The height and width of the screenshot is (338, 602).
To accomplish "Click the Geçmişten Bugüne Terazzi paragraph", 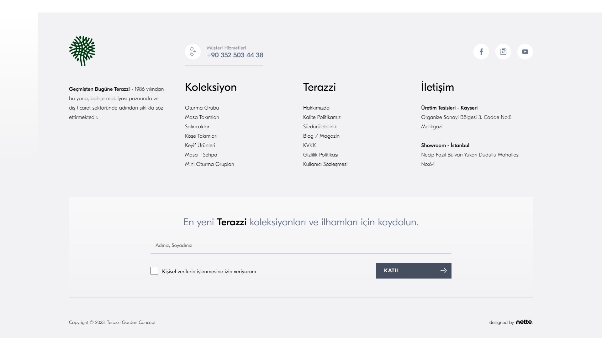I will tap(116, 103).
